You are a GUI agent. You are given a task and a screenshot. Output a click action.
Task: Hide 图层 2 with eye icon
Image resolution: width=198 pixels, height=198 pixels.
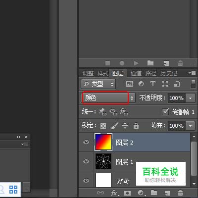point(86,142)
